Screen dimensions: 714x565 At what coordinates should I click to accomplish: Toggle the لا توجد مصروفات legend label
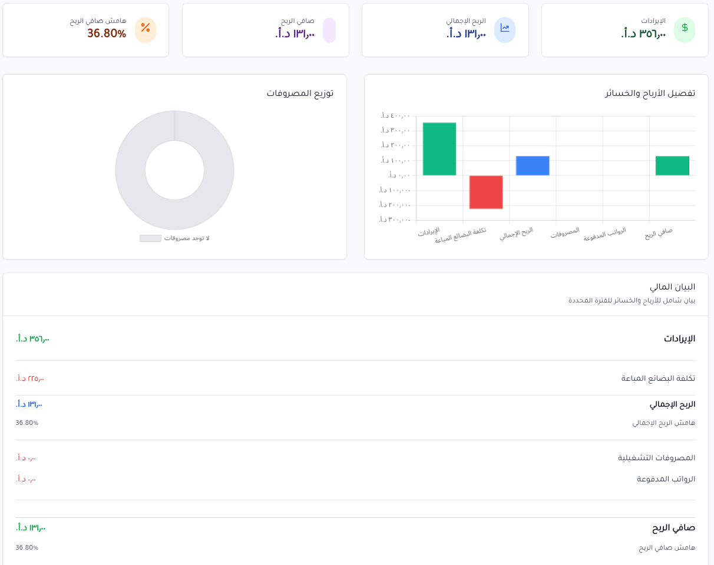[x=187, y=238]
